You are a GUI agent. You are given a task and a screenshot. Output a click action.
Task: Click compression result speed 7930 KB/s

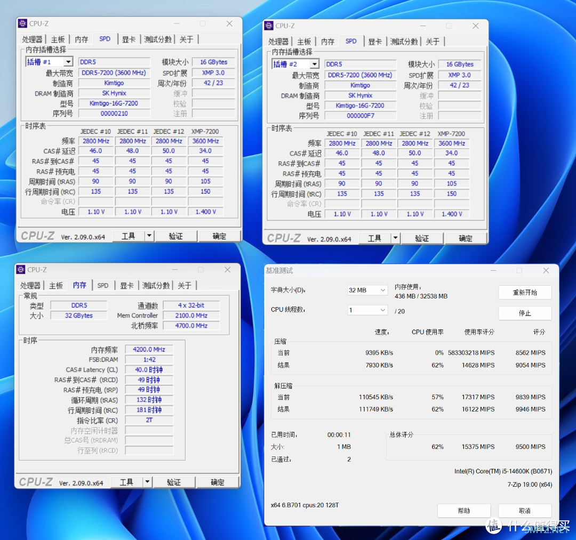[x=379, y=365]
